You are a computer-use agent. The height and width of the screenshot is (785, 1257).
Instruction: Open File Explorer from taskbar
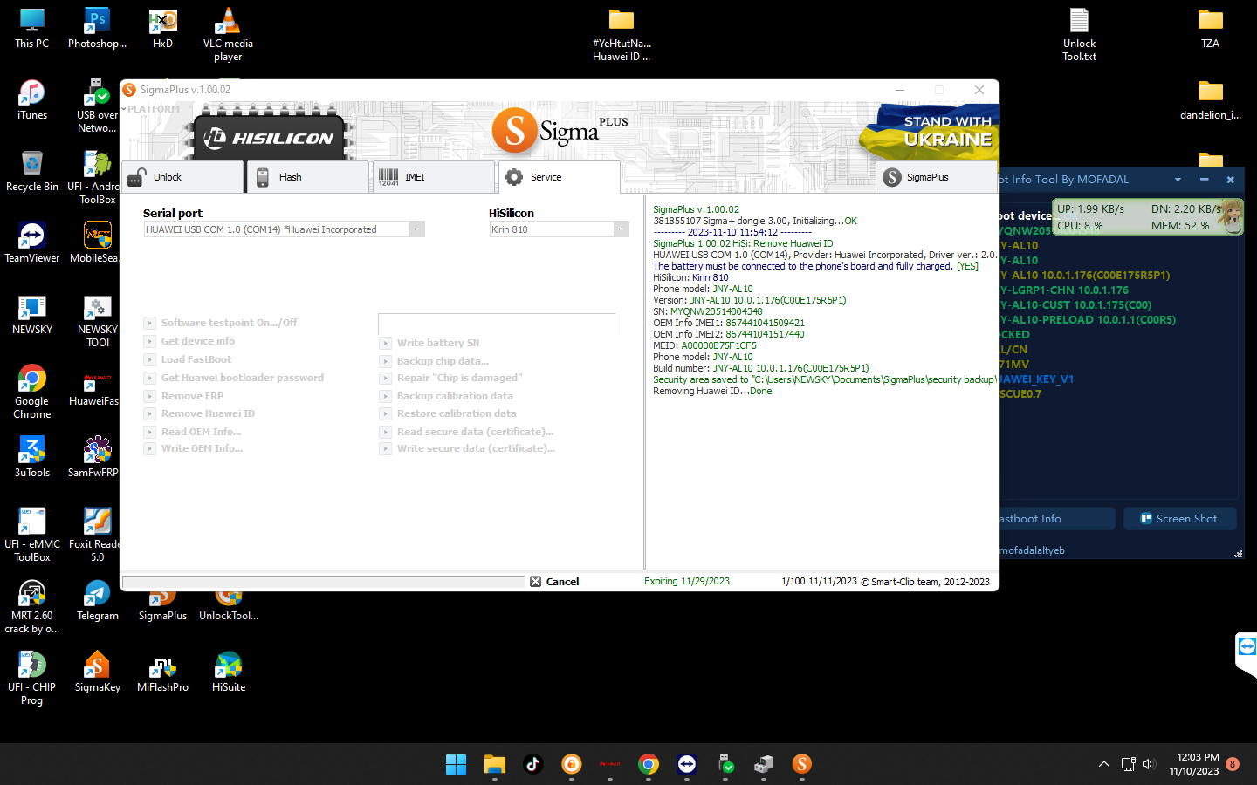point(495,764)
